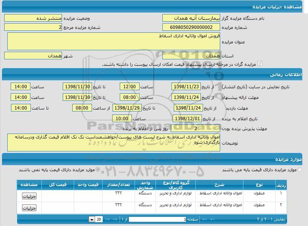Click visit end date 1398/11/29
This screenshot has width=308, height=226.
(x=127, y=108)
